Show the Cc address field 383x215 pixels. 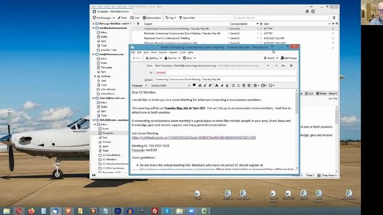pyautogui.click(x=276, y=66)
